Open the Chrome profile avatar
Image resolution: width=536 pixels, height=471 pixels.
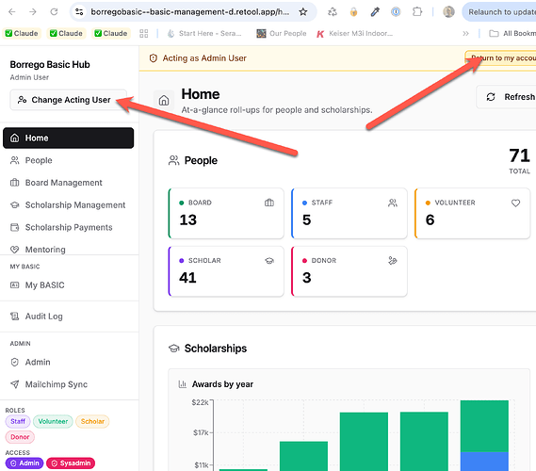tap(448, 12)
